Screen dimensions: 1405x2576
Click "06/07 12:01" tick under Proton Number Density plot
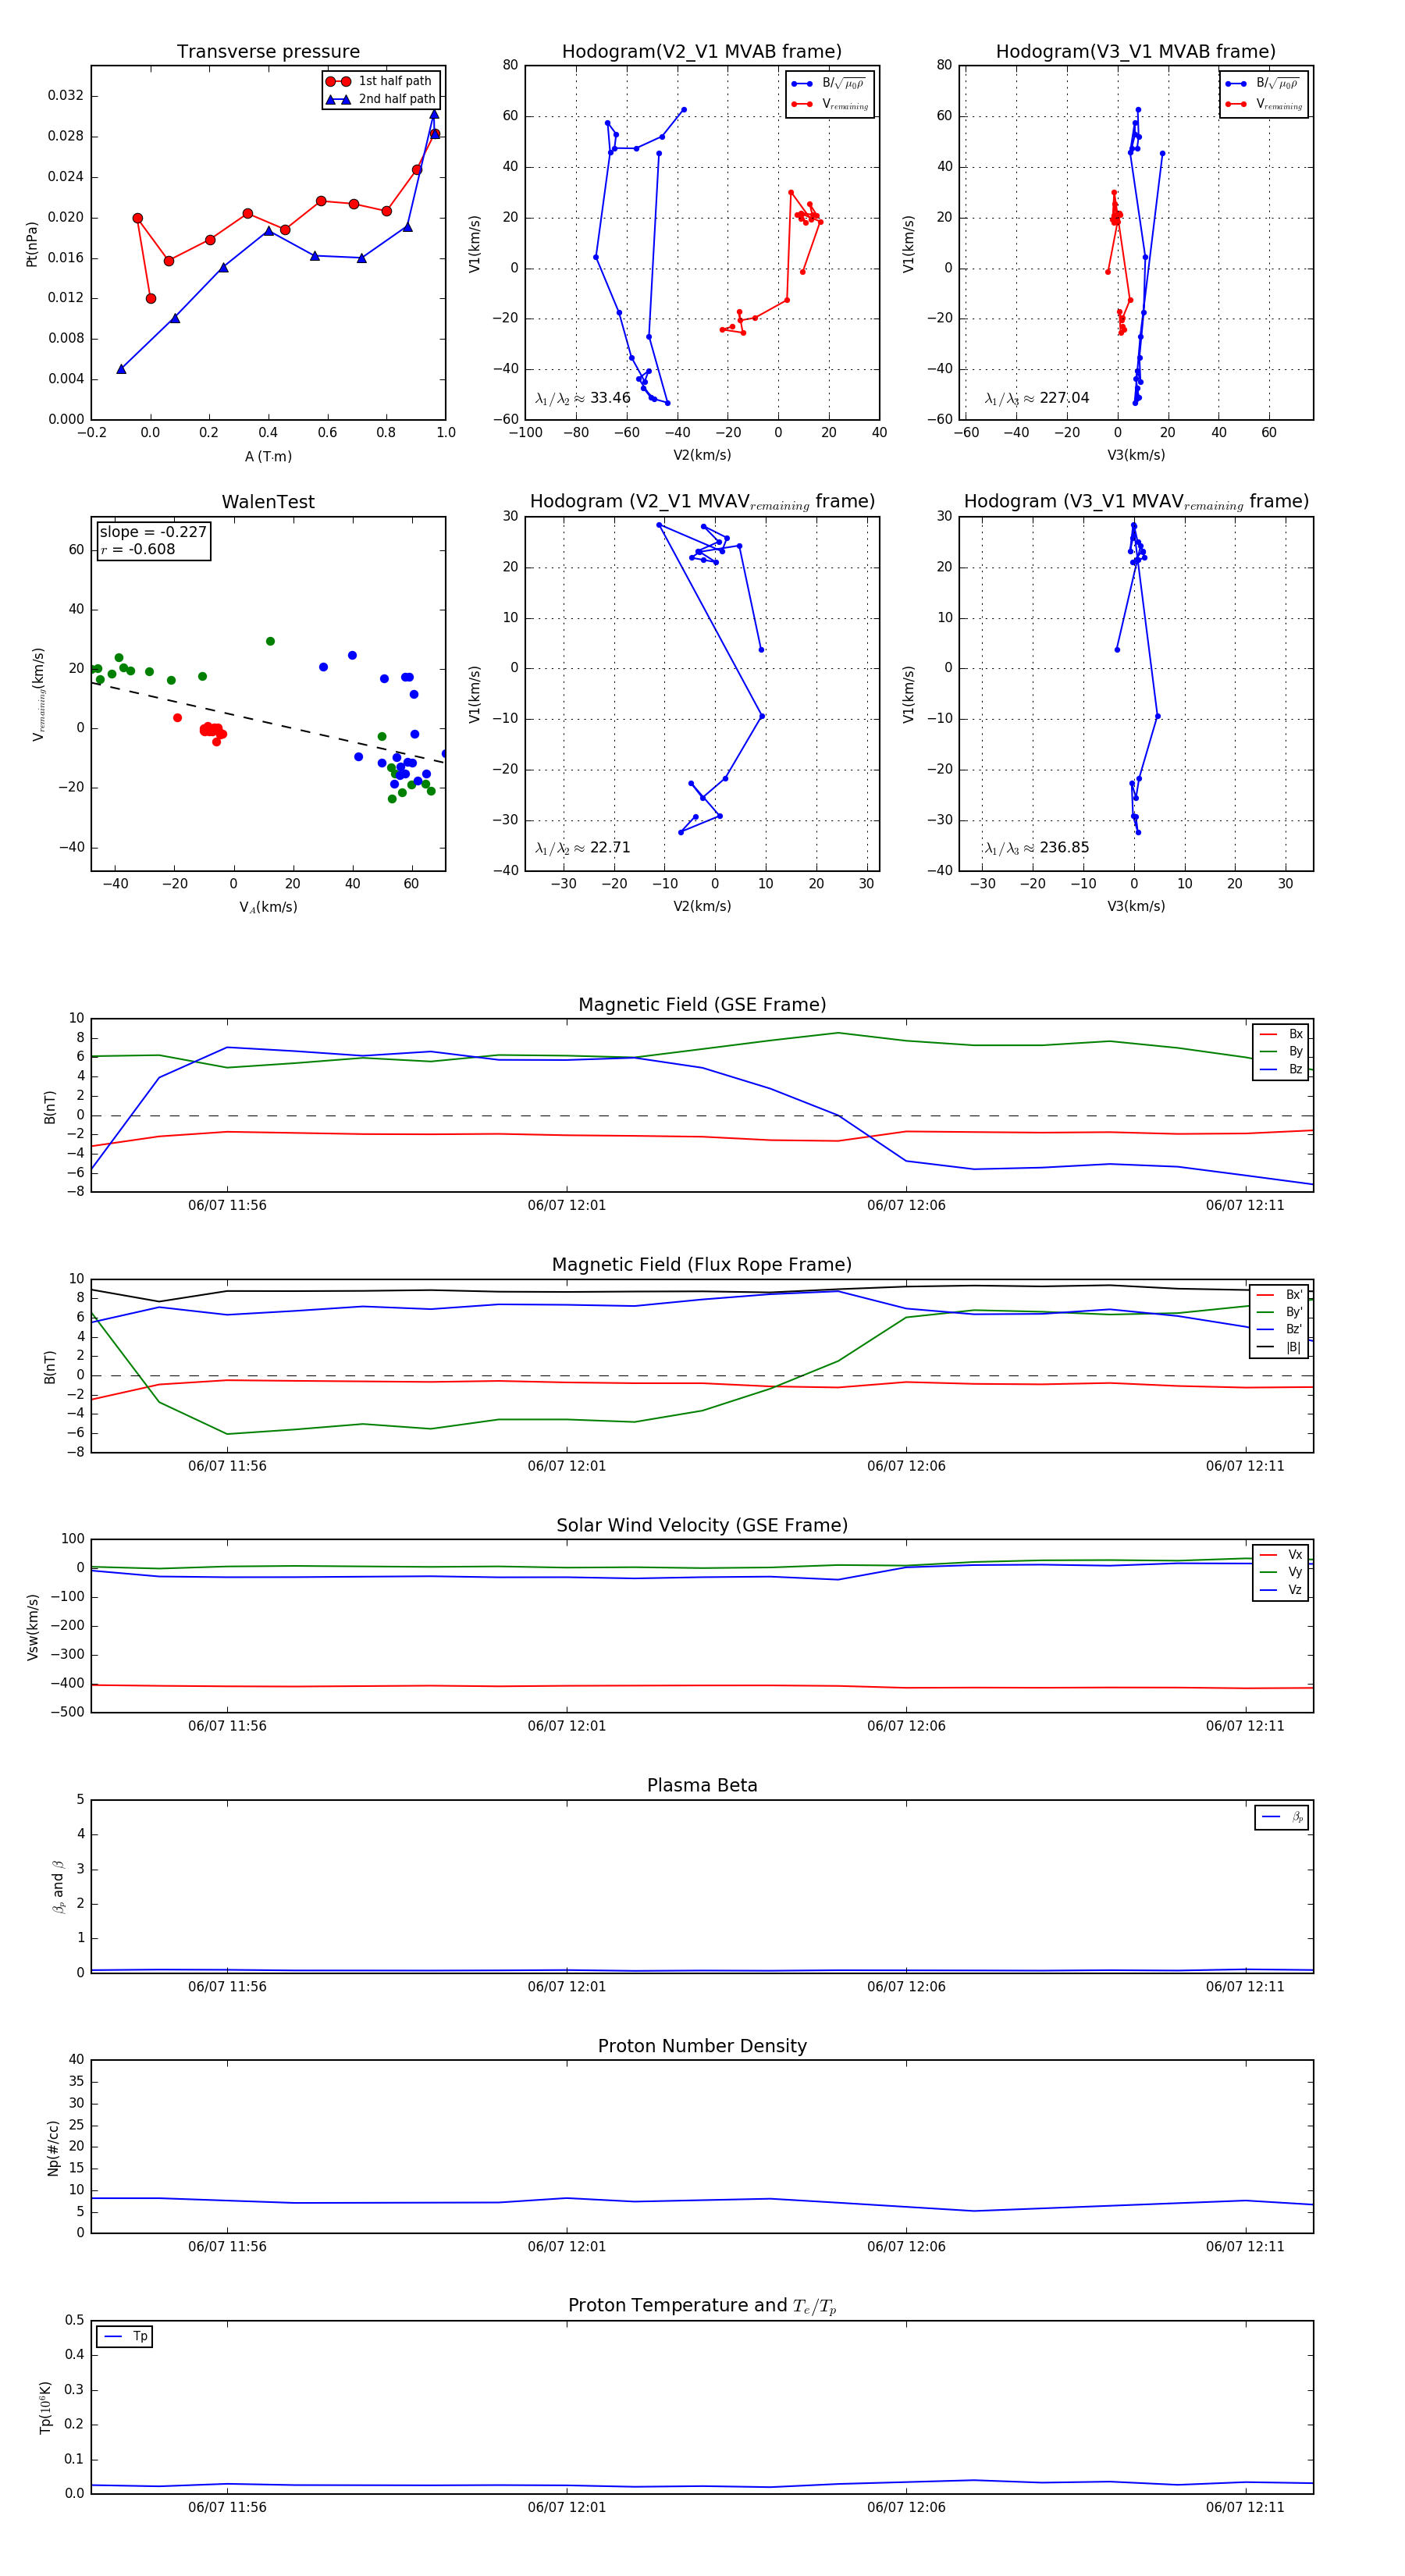tap(566, 2246)
